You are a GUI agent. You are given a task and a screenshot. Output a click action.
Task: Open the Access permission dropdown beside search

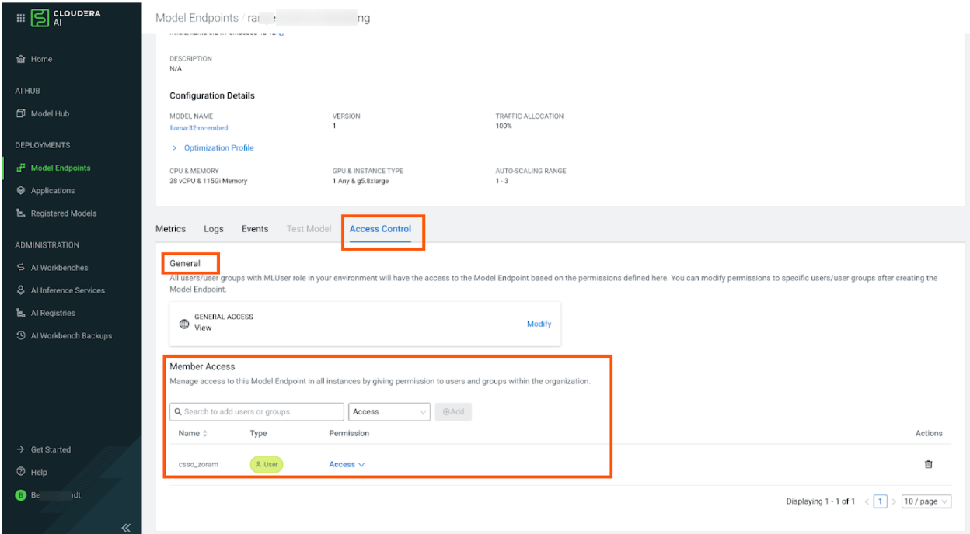389,412
